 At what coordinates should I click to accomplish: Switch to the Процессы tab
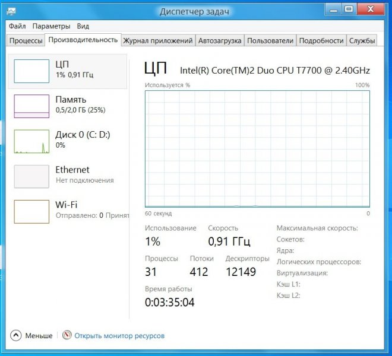coord(26,40)
